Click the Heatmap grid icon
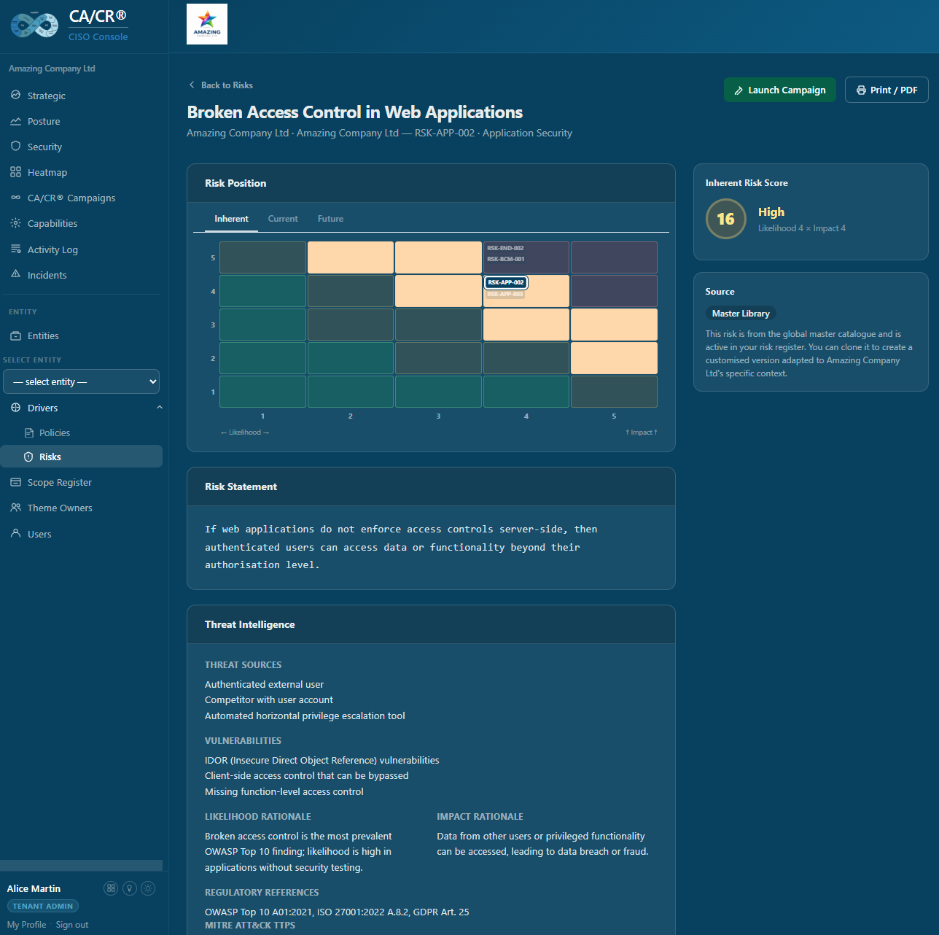 tap(16, 172)
